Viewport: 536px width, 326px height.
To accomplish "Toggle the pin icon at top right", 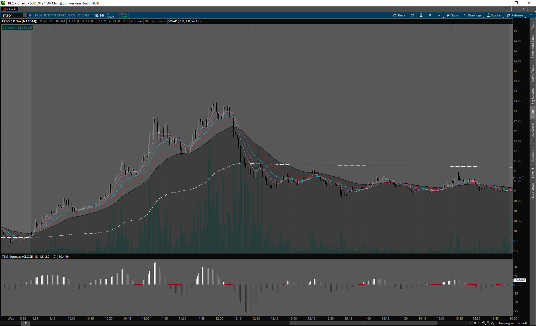I will [523, 9].
